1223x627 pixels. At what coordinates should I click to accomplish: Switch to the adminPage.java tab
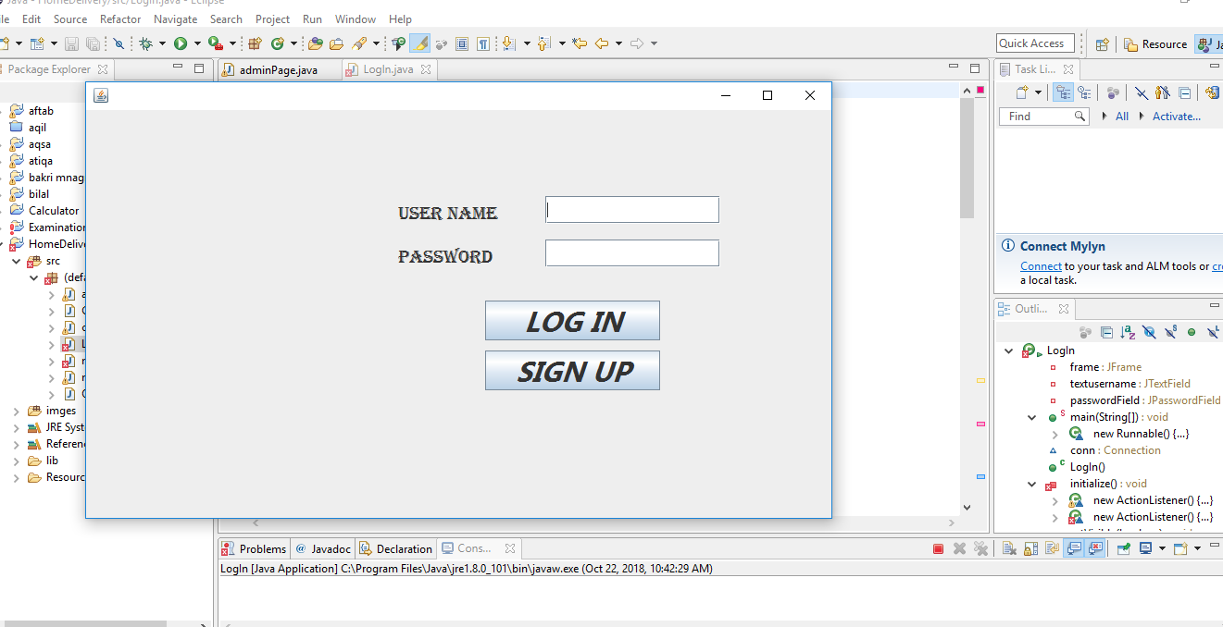[280, 68]
